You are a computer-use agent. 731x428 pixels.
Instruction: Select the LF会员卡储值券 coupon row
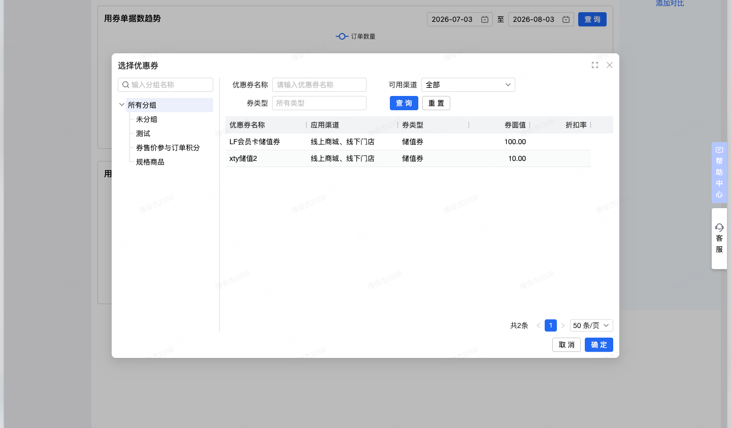(408, 142)
